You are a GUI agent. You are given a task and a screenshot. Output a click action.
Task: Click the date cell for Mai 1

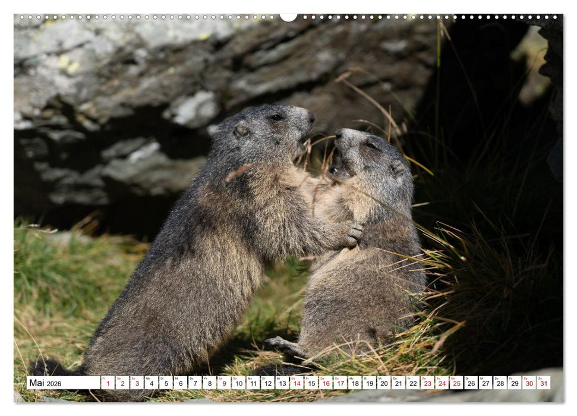coord(108,382)
